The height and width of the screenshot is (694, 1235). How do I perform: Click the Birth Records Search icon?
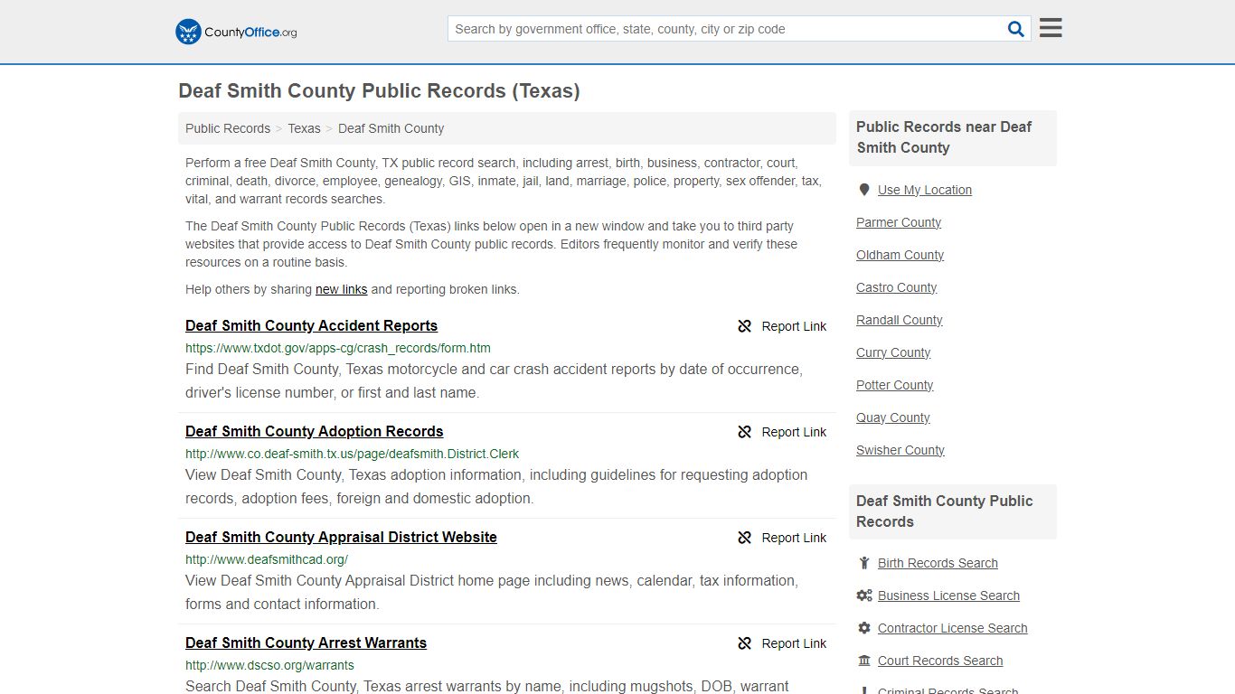point(864,563)
